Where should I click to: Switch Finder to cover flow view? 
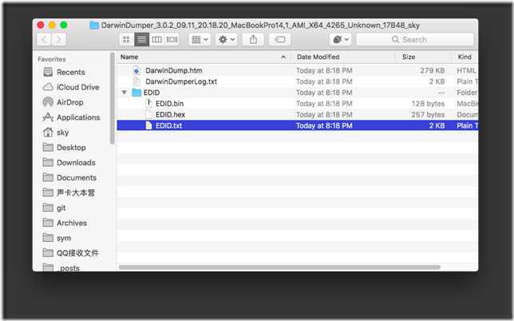tap(172, 40)
